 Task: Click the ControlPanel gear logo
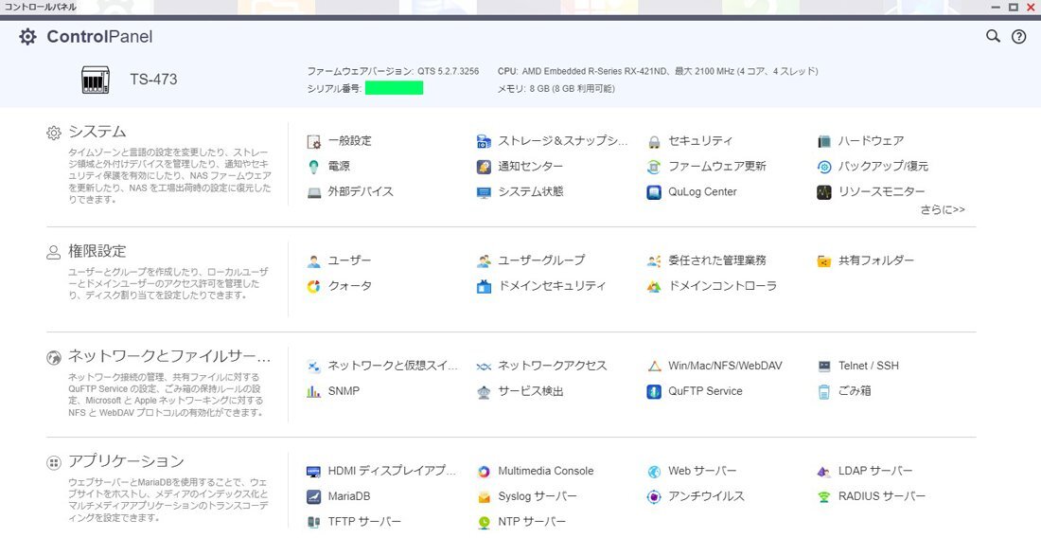tap(27, 37)
